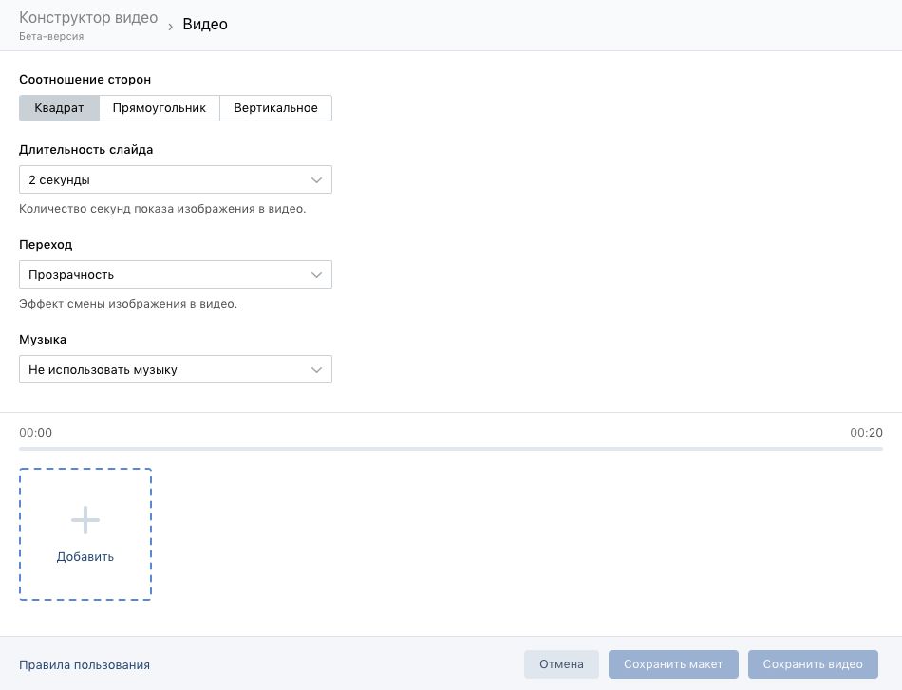
Task: Open the Правила пользования link
Action: click(85, 665)
